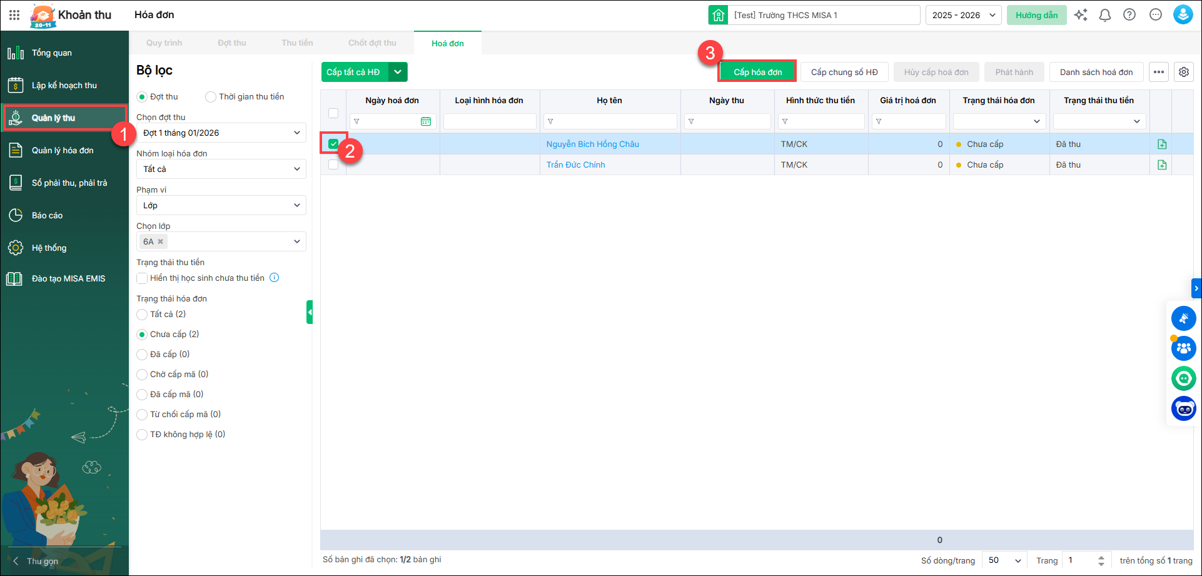Clear the calendar filter under Ngày hoá đơn
Viewport: 1202px width, 576px height.
click(x=426, y=121)
